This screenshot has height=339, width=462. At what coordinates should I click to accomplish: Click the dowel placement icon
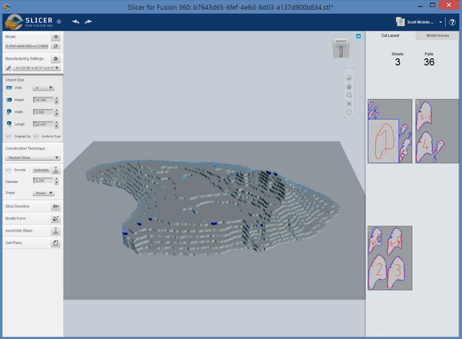click(x=55, y=169)
